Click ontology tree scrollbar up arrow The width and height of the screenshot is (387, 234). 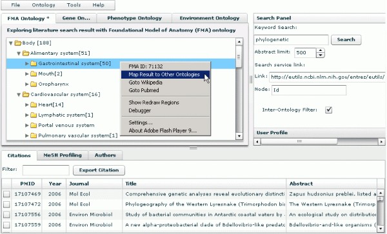[x=239, y=42]
